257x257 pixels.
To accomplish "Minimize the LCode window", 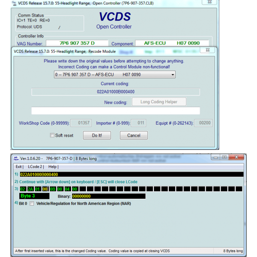I will pyautogui.click(x=215, y=157).
